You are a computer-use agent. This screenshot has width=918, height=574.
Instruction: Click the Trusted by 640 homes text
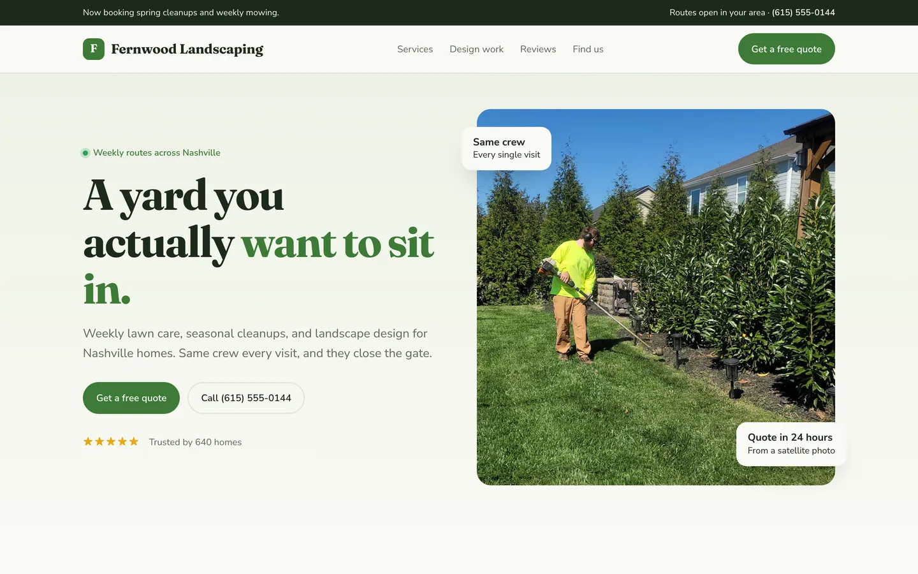click(x=195, y=442)
